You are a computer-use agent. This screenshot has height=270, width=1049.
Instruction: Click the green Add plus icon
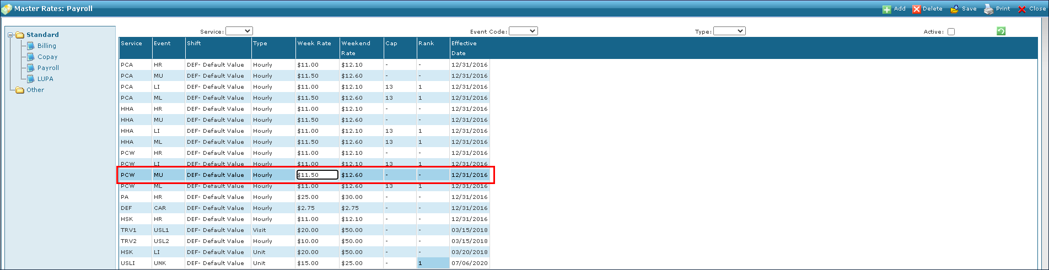tap(886, 9)
